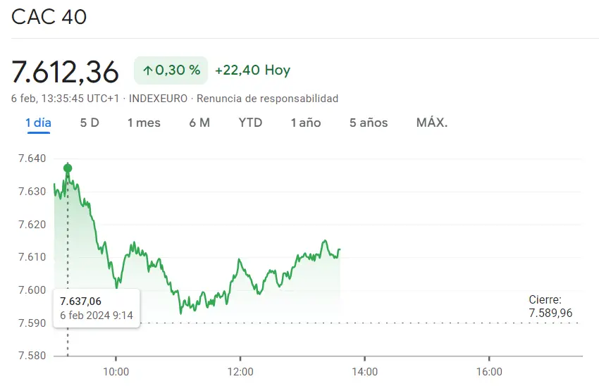This screenshot has height=386, width=599.
Task: Open the "Renuncia de responsabilidad" link
Action: [267, 99]
